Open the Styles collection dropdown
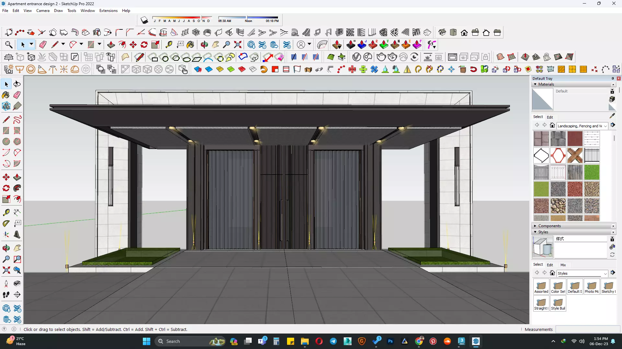 click(x=605, y=274)
